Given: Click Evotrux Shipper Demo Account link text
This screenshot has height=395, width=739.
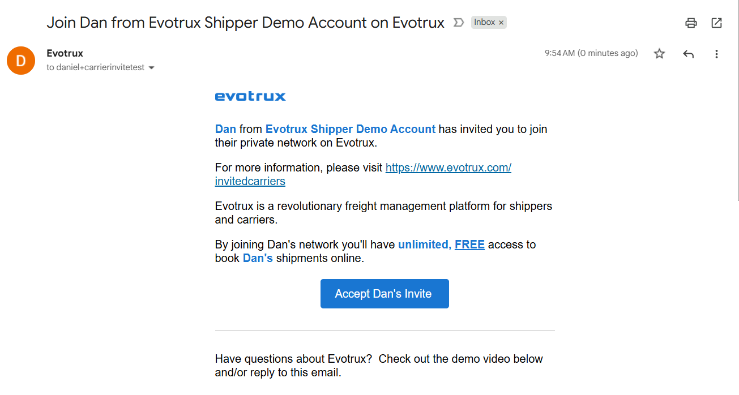Looking at the screenshot, I should (351, 129).
